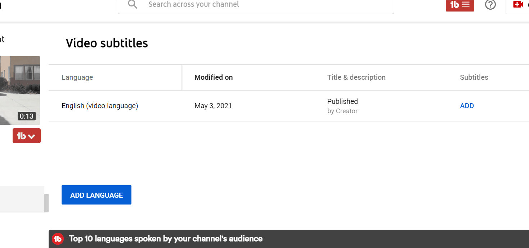This screenshot has height=248, width=529.
Task: Expand TubeBuddy dropdown below the video thumbnail
Action: click(27, 136)
